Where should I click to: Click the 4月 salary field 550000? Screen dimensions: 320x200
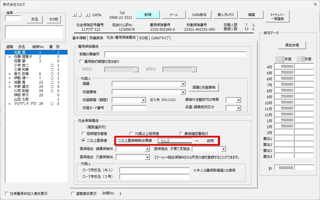284,66
